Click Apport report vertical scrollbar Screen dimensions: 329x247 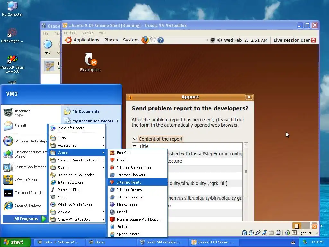[246, 172]
